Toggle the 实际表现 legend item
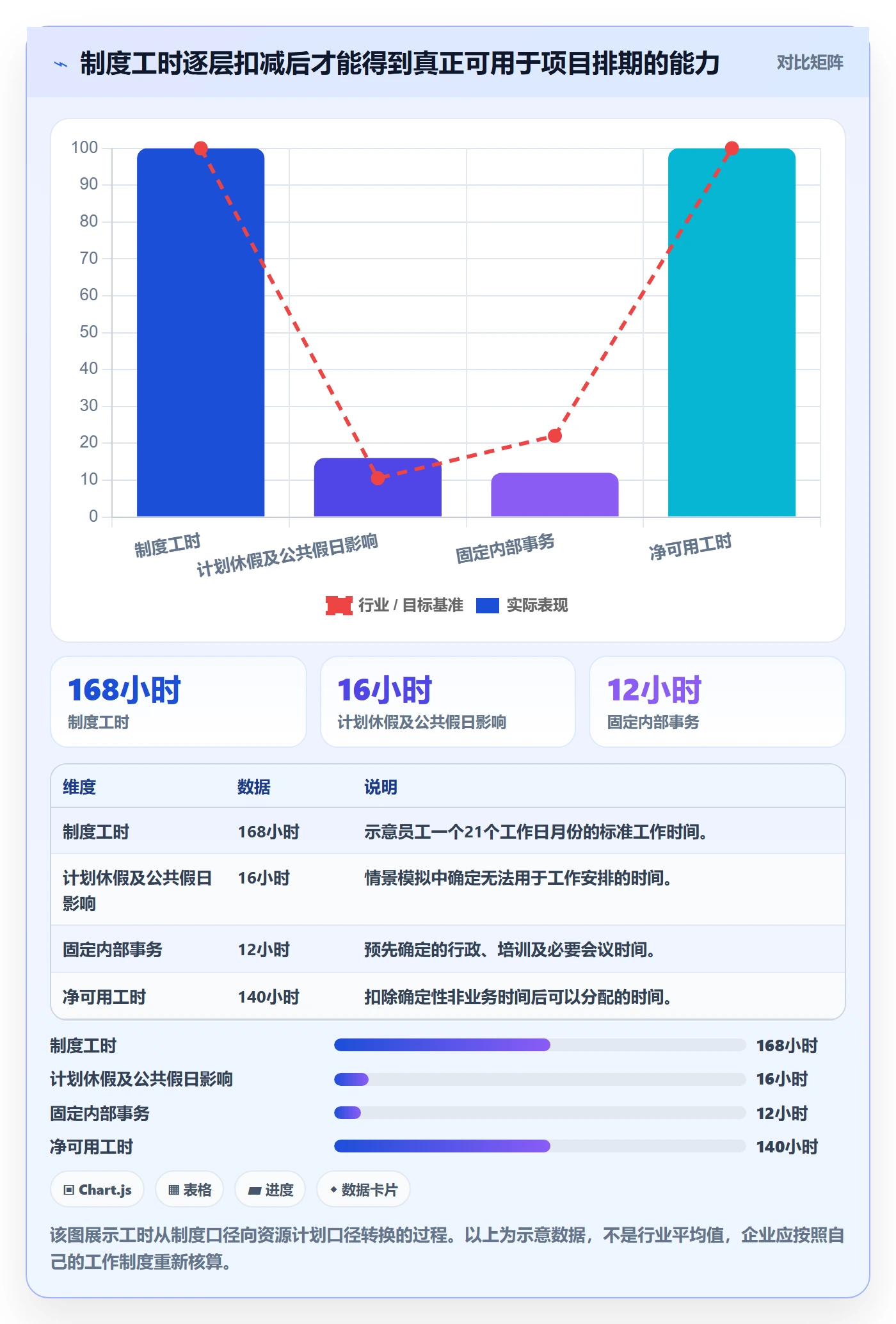 tap(522, 605)
